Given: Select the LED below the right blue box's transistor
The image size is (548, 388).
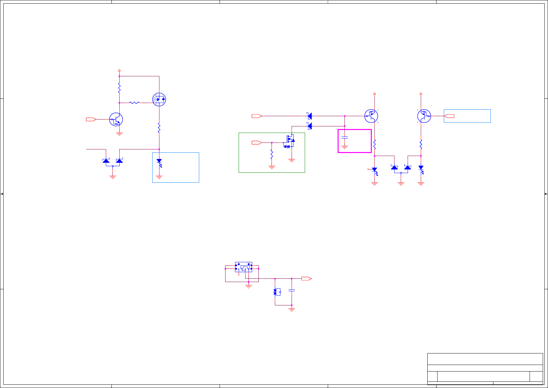Looking at the screenshot, I should [421, 170].
